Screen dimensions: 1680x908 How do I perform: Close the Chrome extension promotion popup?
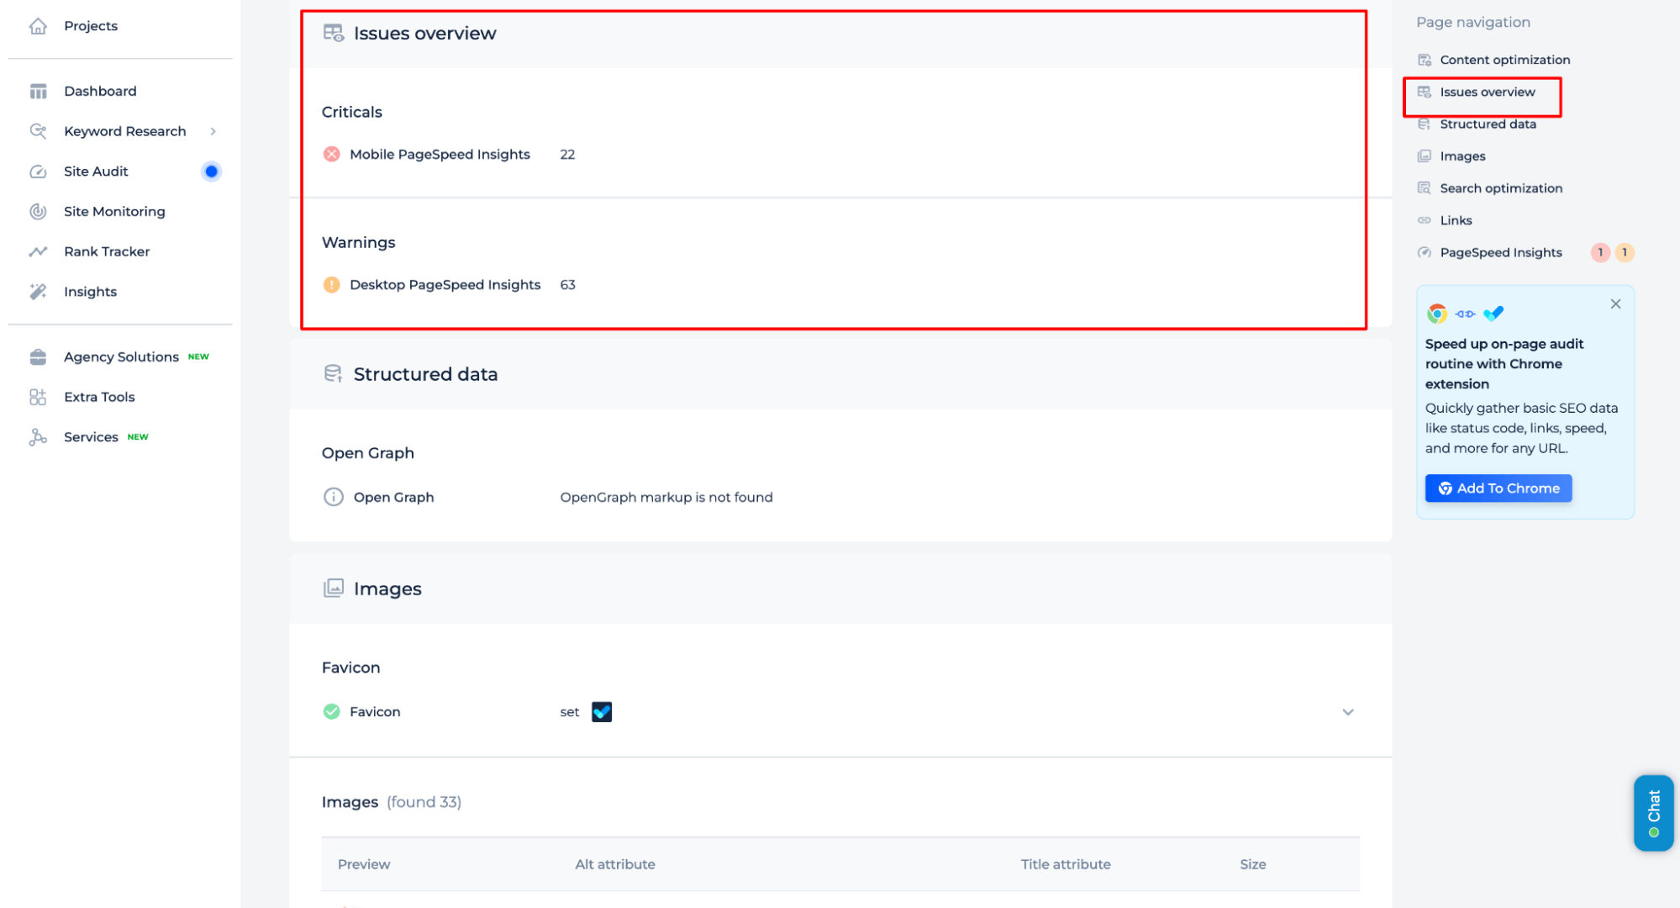click(x=1616, y=304)
